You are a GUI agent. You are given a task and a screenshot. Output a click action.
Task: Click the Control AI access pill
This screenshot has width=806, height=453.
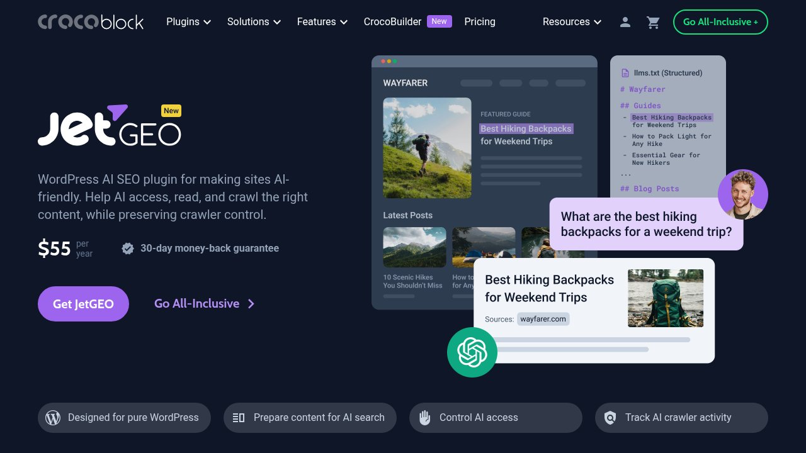pyautogui.click(x=496, y=418)
